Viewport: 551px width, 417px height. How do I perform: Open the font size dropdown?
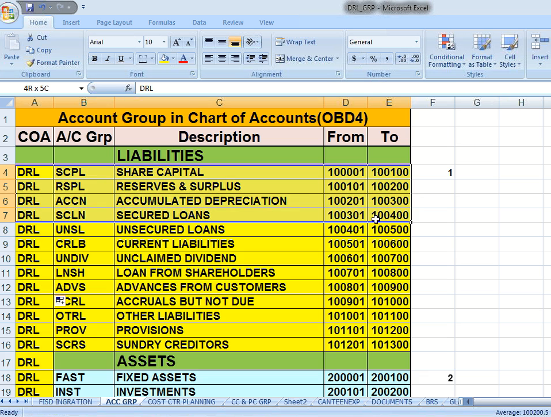164,42
